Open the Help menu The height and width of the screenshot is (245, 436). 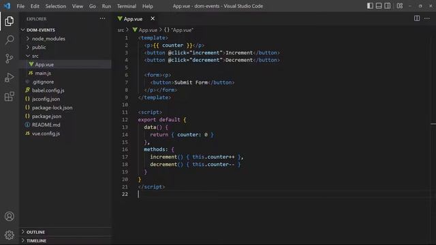tap(148, 6)
